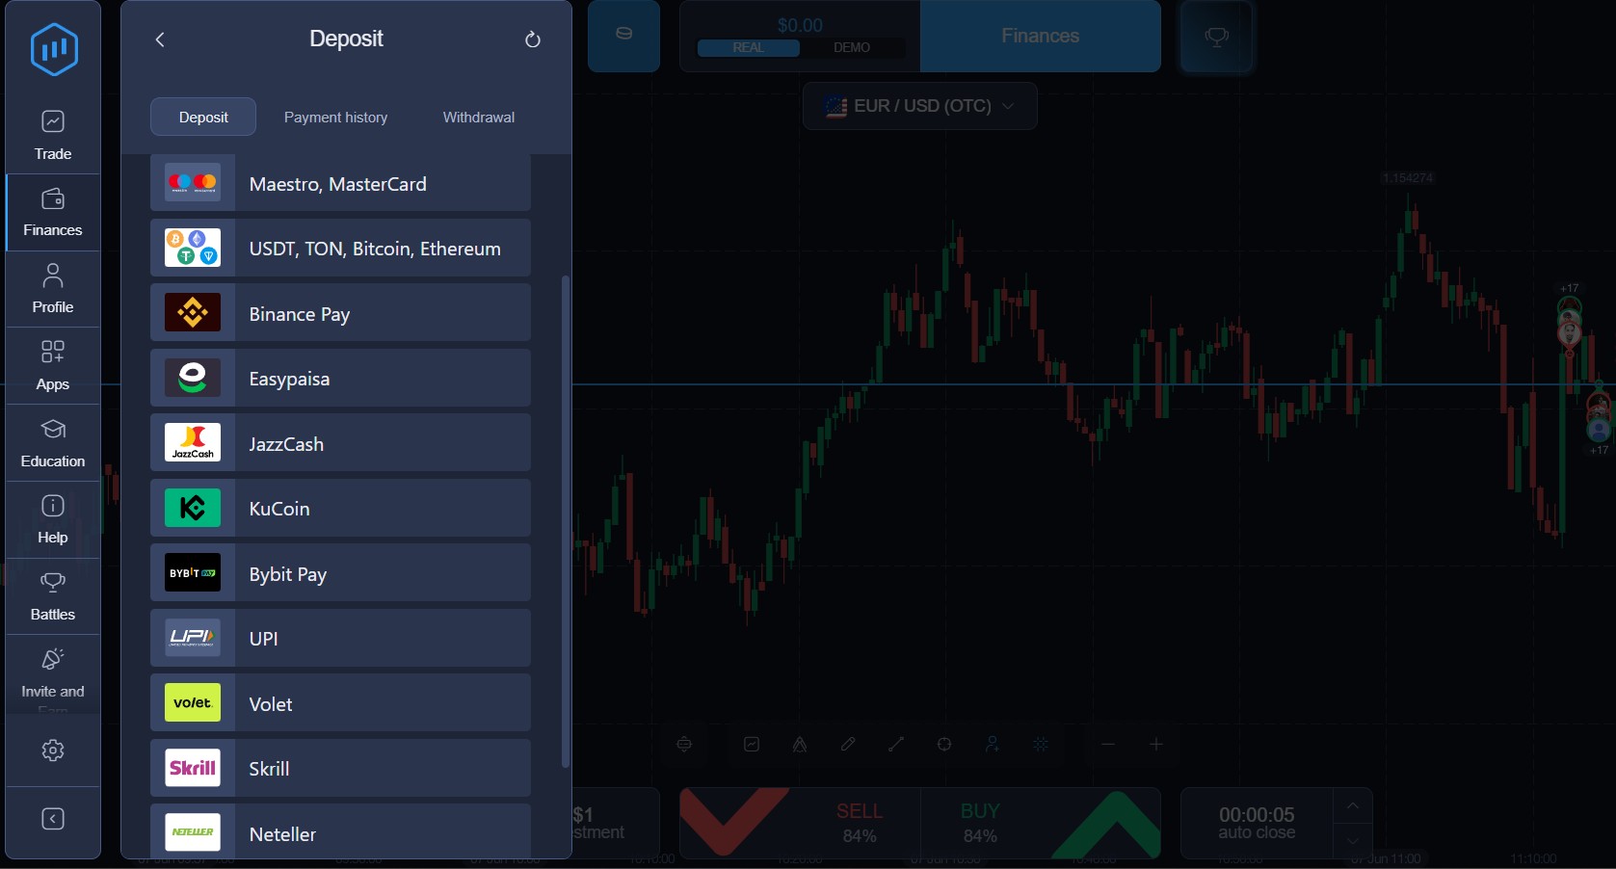Viewport: 1616px width, 869px height.
Task: Open the Help section in sidebar
Action: (x=53, y=520)
